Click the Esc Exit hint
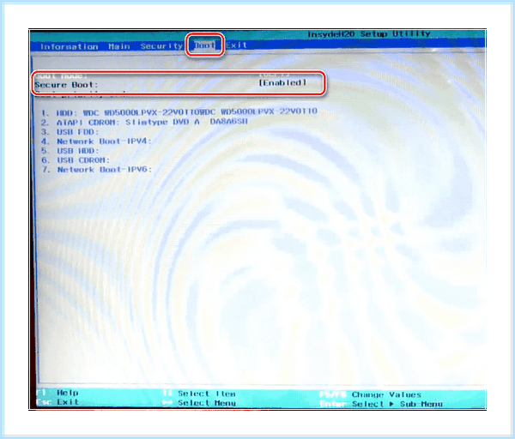This screenshot has height=439, width=515. (x=58, y=401)
